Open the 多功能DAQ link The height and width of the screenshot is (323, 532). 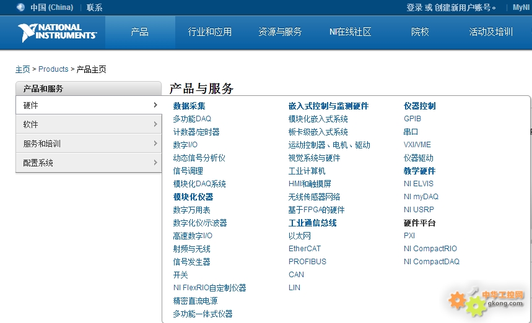192,119
